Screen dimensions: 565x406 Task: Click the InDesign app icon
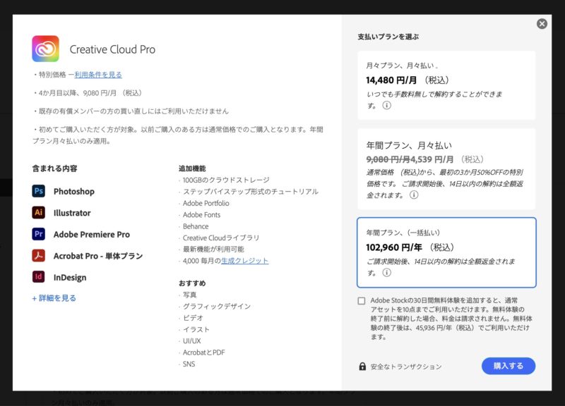(39, 277)
